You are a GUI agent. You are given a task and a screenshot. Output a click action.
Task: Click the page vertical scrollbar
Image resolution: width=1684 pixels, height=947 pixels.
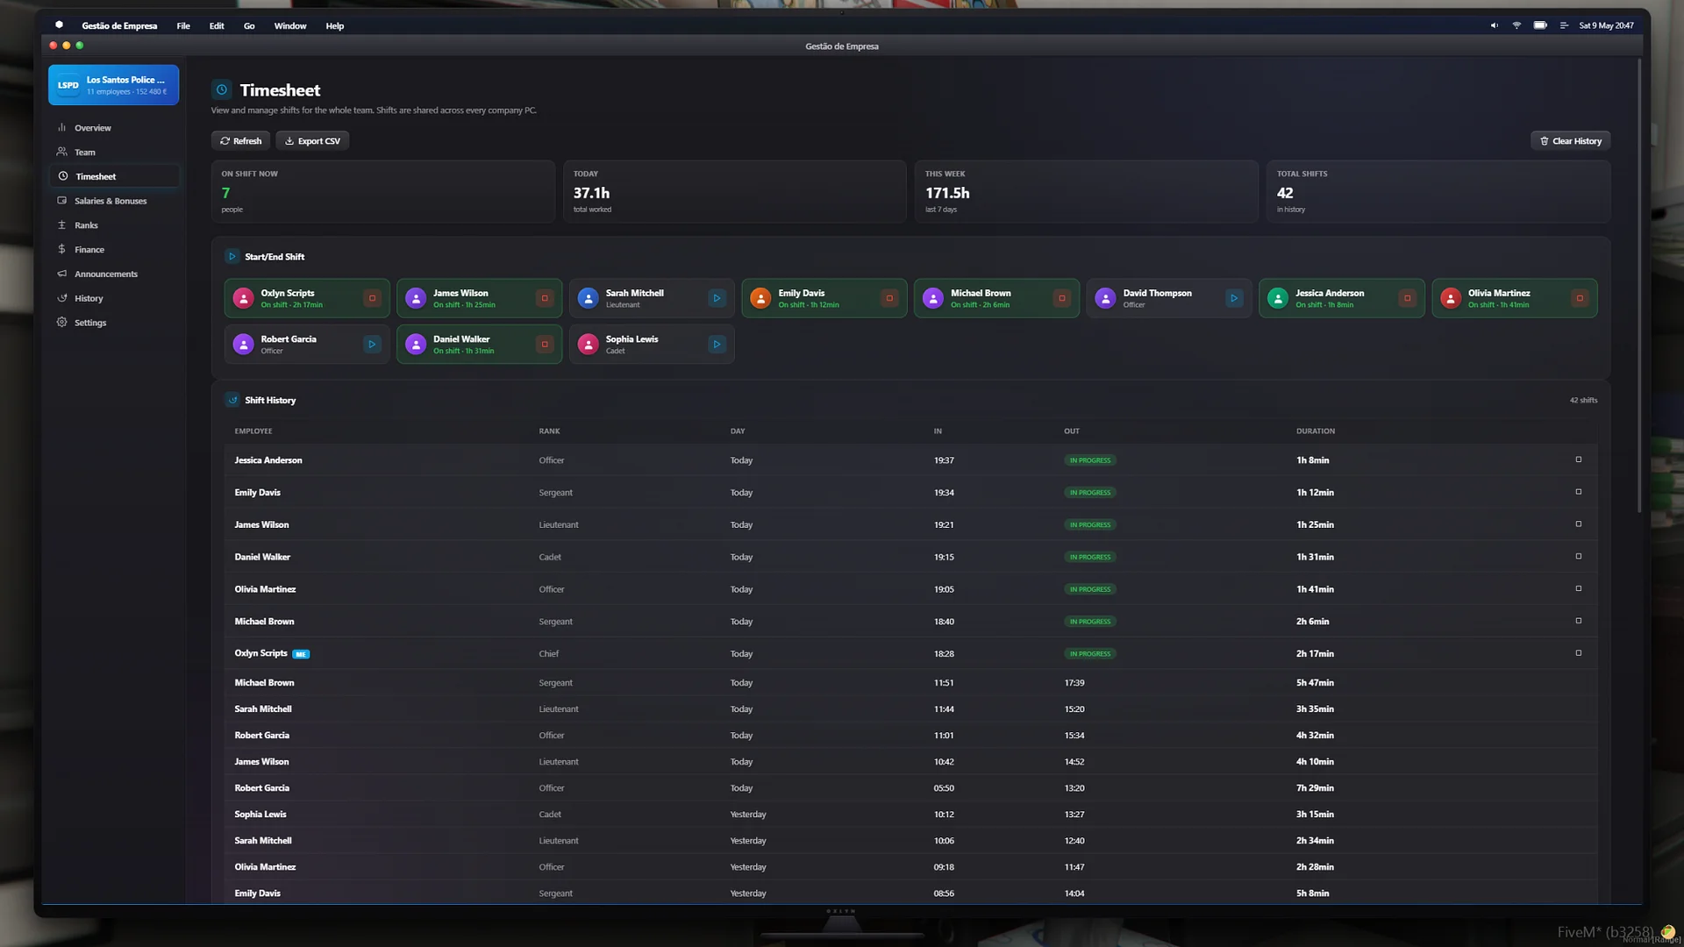click(1638, 286)
